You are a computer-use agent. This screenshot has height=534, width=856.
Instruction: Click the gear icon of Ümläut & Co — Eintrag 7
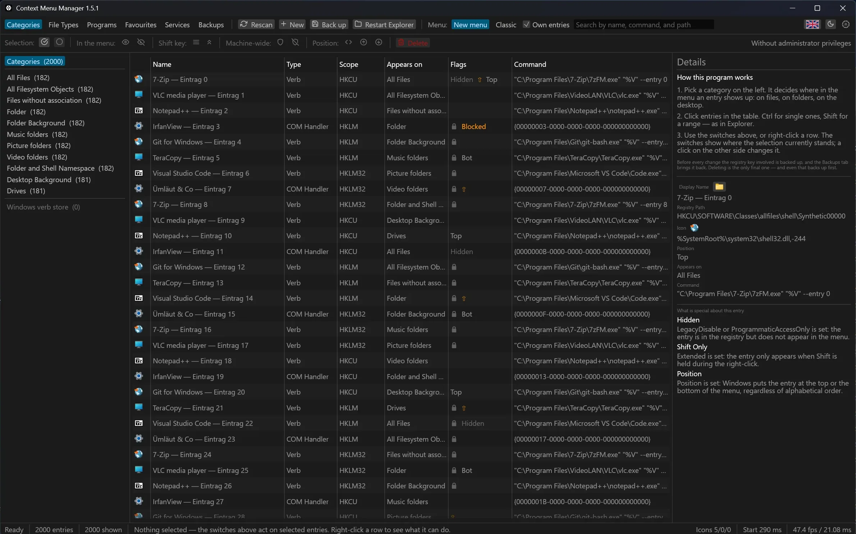139,189
